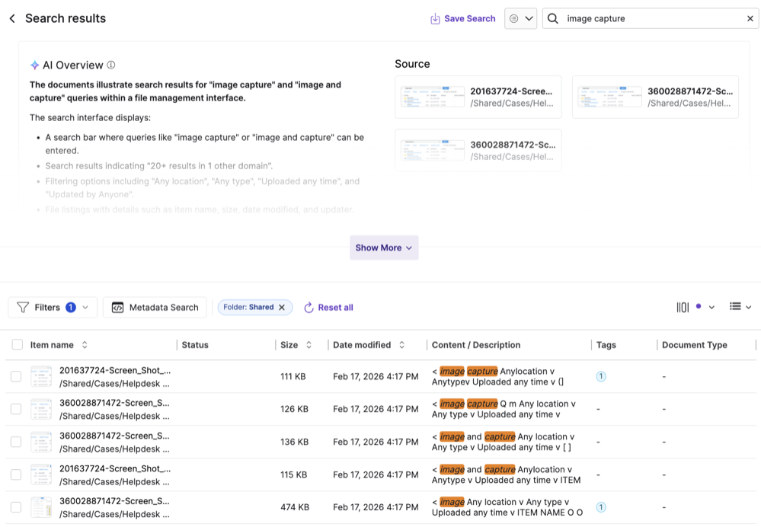Sort results by Date modified arrows
The image size is (761, 527).
[x=401, y=345]
